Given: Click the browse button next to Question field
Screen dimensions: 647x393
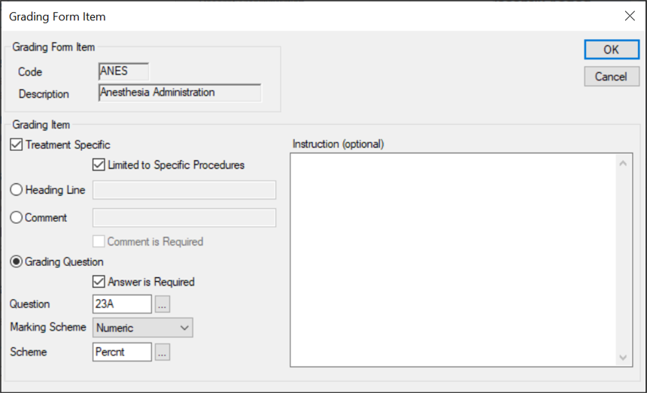Looking at the screenshot, I should [x=163, y=304].
